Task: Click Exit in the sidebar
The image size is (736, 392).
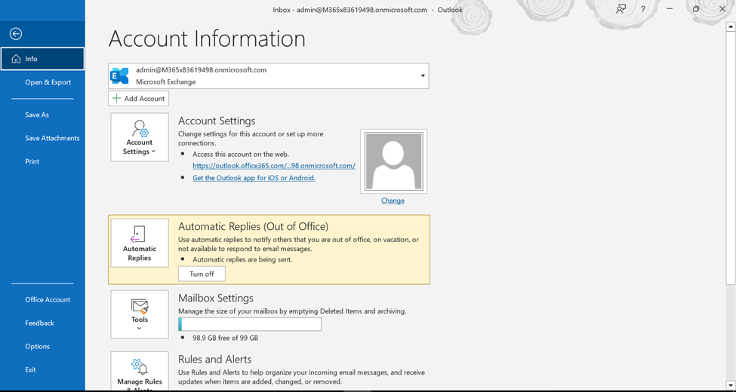Action: [x=42, y=370]
